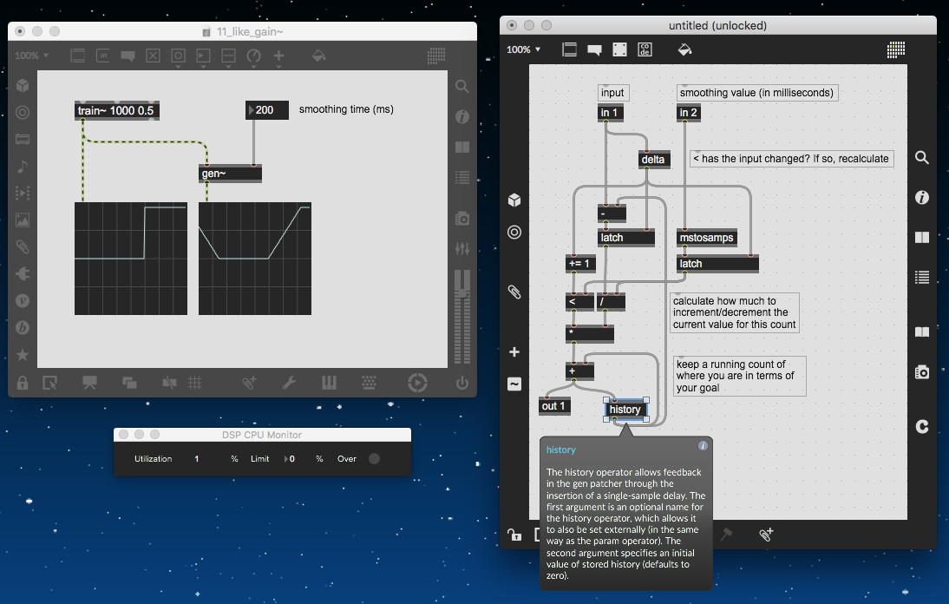This screenshot has width=949, height=604.
Task: Click the target circle icon in gen patcher sidebar
Action: pos(514,232)
